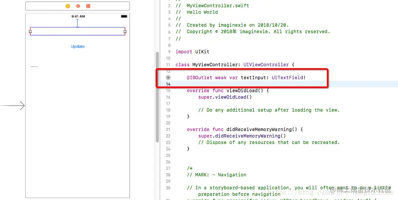Image resolution: width=398 pixels, height=200 pixels.
Task: Click the "class MyViewController: UIViewController {" line
Action: tap(235, 65)
